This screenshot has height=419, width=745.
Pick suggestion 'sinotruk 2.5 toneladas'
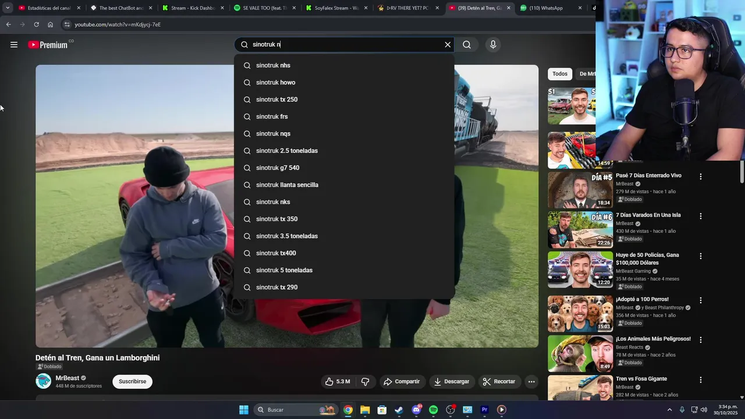[x=345, y=151]
